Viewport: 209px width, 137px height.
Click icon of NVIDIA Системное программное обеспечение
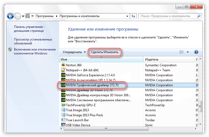tap(63, 100)
